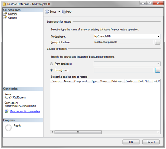Select the Options page icon
This screenshot has width=166, height=149.
[x=5, y=18]
